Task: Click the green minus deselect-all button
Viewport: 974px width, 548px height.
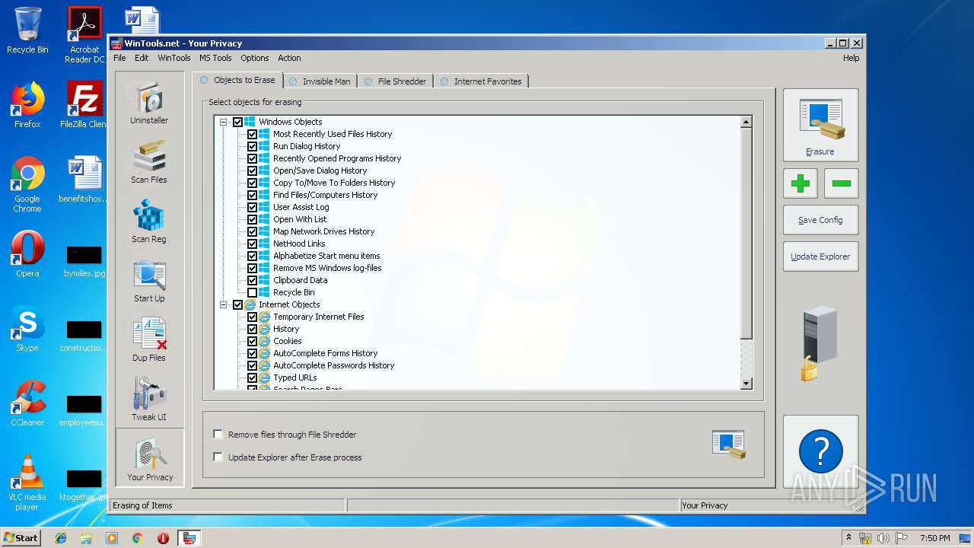Action: pos(841,183)
